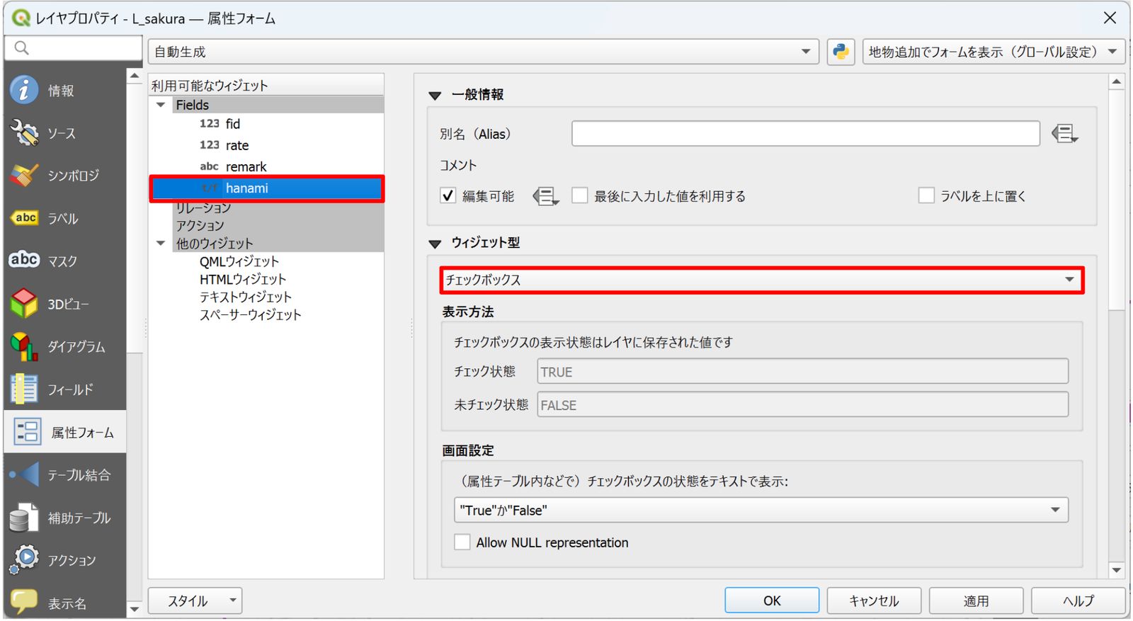Screen dimensions: 1133x621
Task: Click the Python form init code button
Action: tap(841, 52)
